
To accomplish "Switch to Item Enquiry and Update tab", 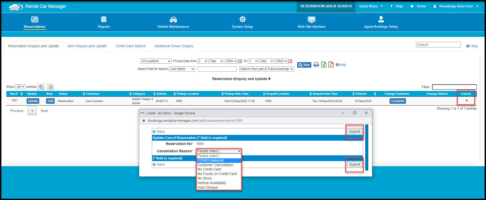I will [x=87, y=46].
